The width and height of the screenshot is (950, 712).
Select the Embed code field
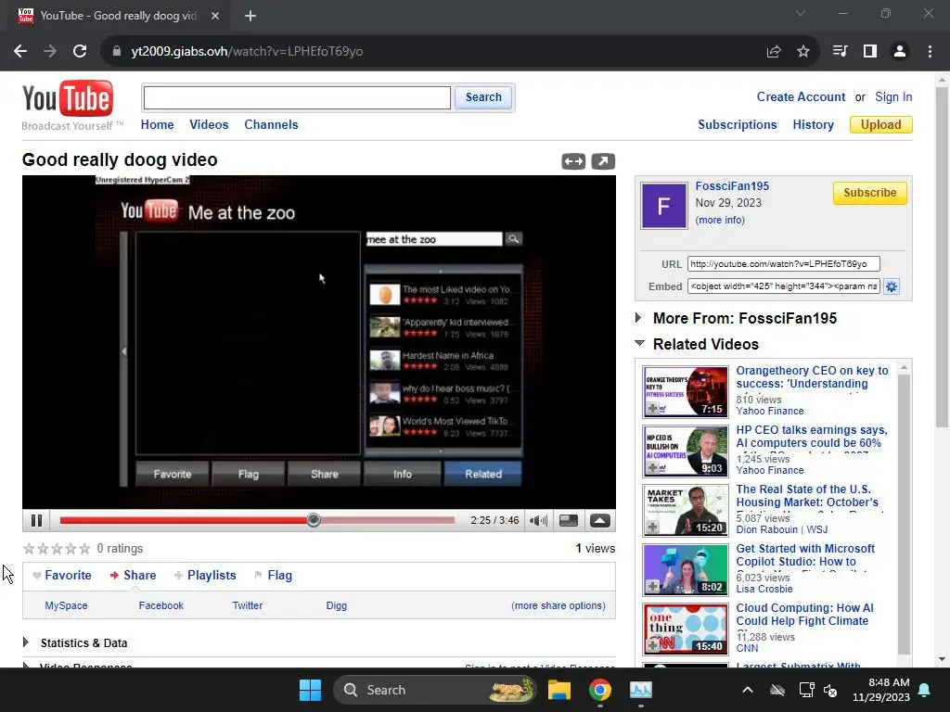pos(783,286)
